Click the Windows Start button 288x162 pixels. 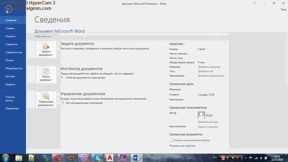pyautogui.click(x=5, y=158)
